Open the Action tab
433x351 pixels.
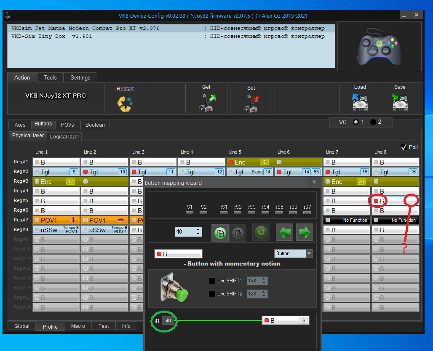coord(22,77)
